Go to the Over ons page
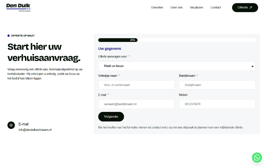 tap(177, 7)
